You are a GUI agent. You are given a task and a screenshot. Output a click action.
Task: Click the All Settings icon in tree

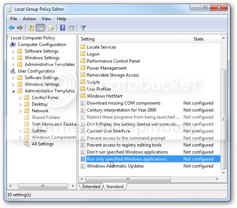click(27, 144)
